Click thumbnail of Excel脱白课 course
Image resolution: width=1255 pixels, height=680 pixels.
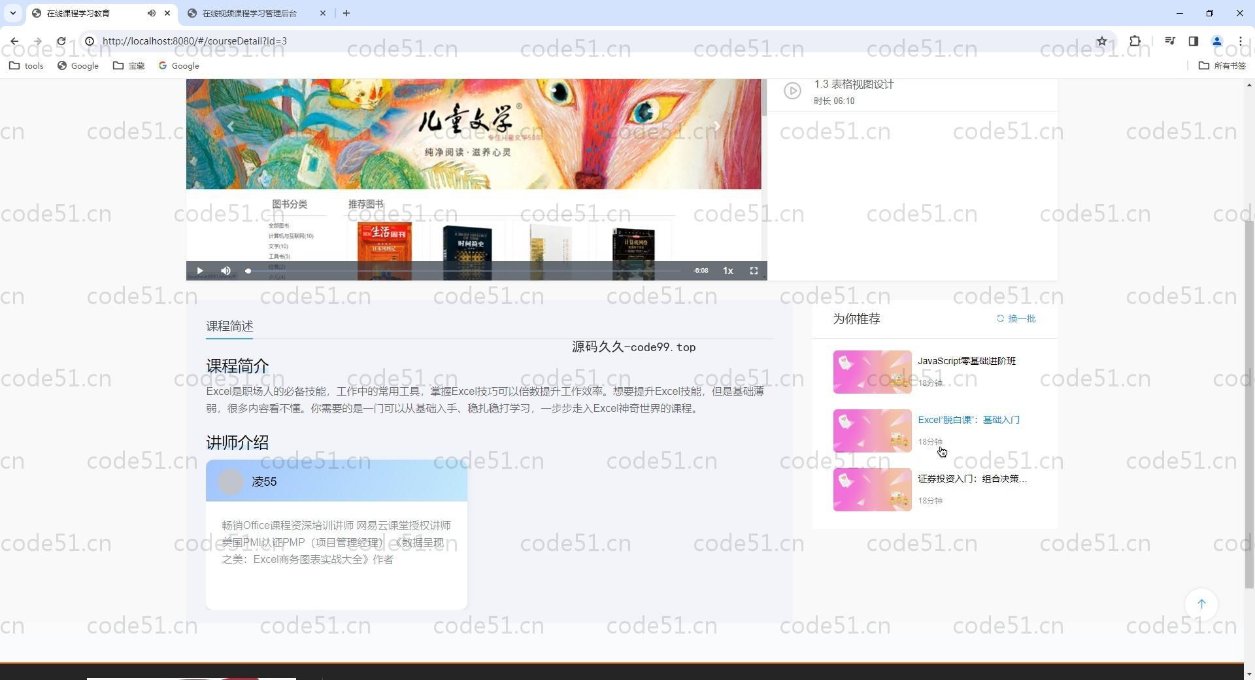pyautogui.click(x=872, y=431)
